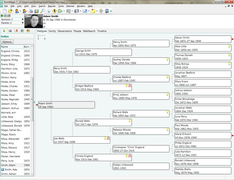This screenshot has height=180, width=234.
Task: Open the Tools menu
Action: [x=61, y=6]
